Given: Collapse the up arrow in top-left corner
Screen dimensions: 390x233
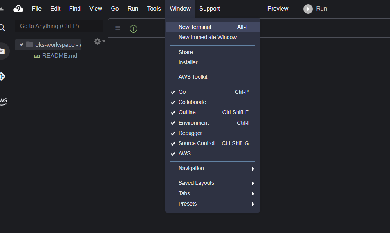Looking at the screenshot, I should coord(2,9).
